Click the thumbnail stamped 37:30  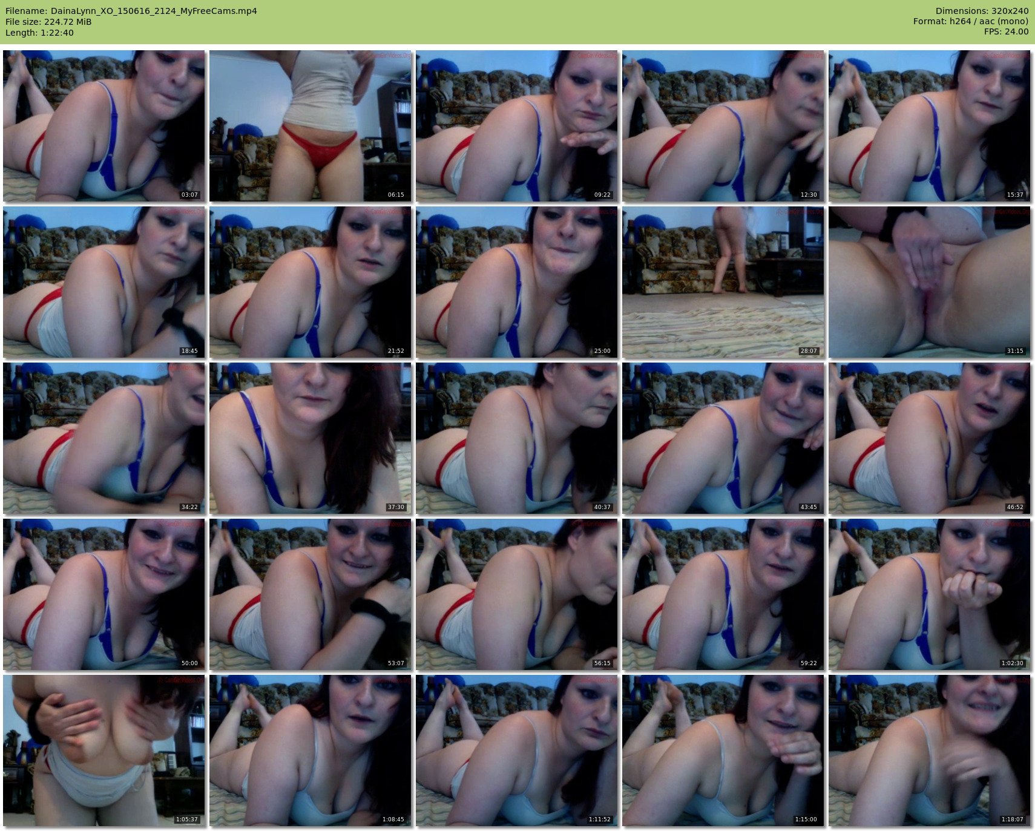tap(310, 438)
